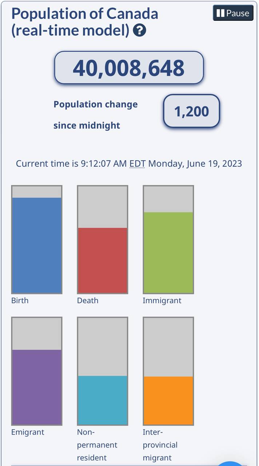Click the 40,008,648 population counter
The width and height of the screenshot is (259, 466).
pos(129,68)
